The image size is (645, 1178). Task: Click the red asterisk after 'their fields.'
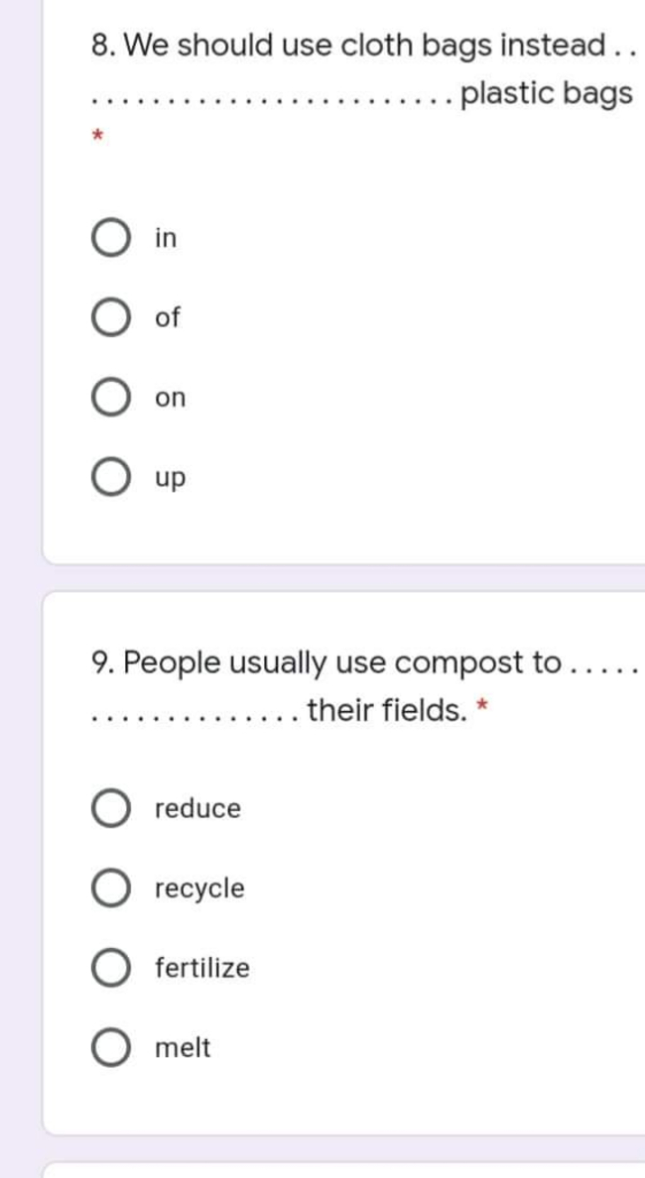482,704
